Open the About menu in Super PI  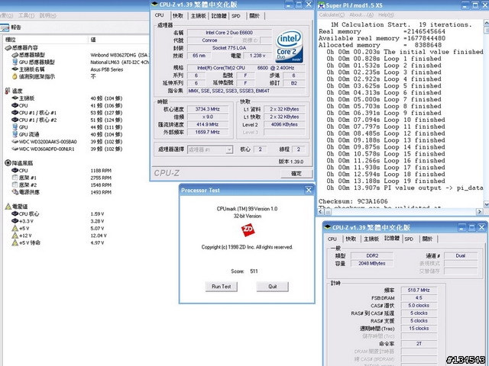[361, 15]
